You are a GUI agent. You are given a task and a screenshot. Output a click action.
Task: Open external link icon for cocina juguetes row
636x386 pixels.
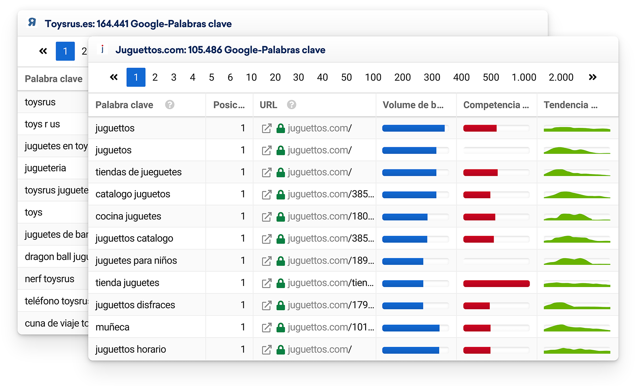tap(267, 217)
